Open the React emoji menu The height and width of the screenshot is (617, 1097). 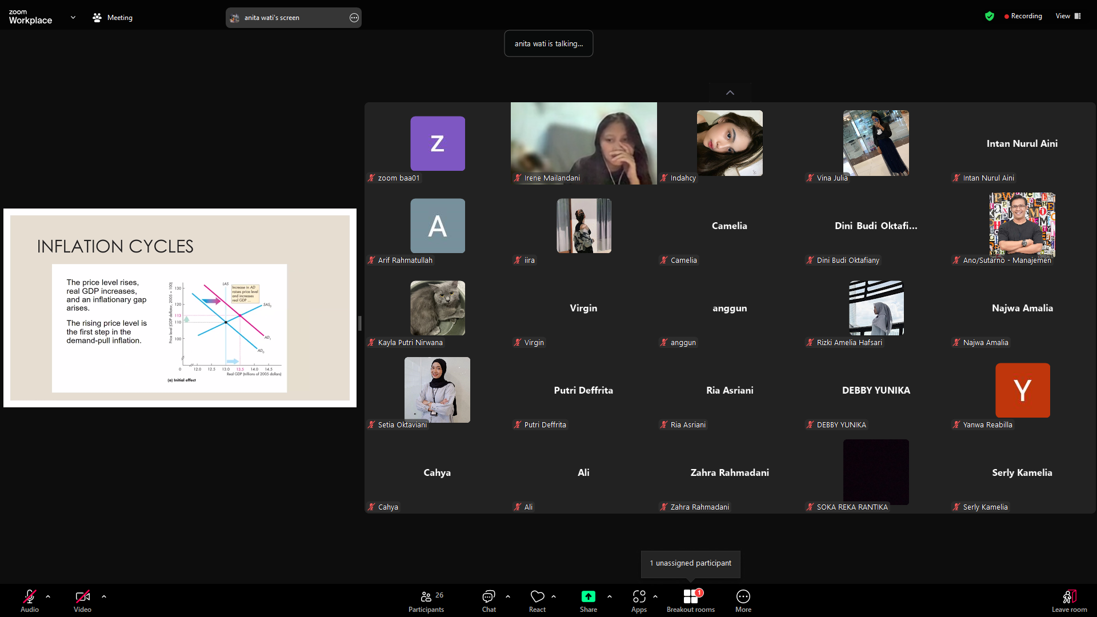[x=538, y=600]
